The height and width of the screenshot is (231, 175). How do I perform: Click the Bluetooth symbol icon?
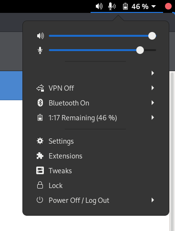click(x=40, y=103)
